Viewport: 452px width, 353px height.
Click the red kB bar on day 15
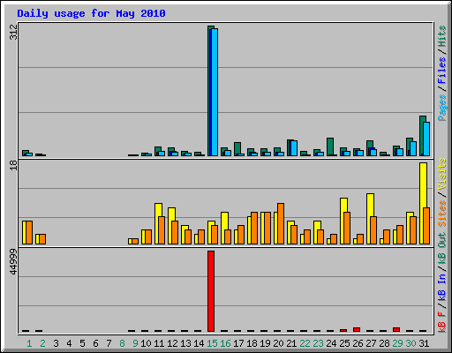[x=211, y=291]
